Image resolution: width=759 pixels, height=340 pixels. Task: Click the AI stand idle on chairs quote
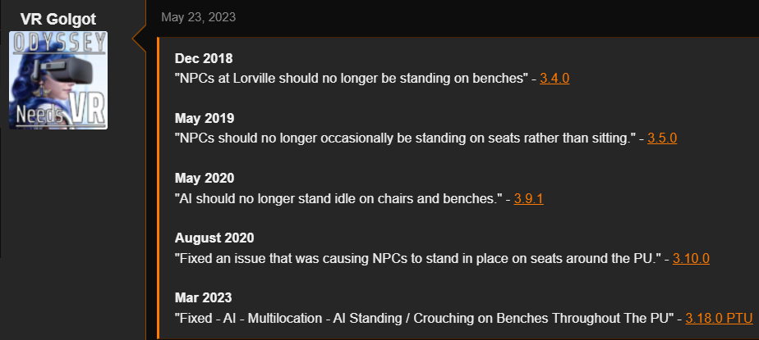click(x=338, y=198)
